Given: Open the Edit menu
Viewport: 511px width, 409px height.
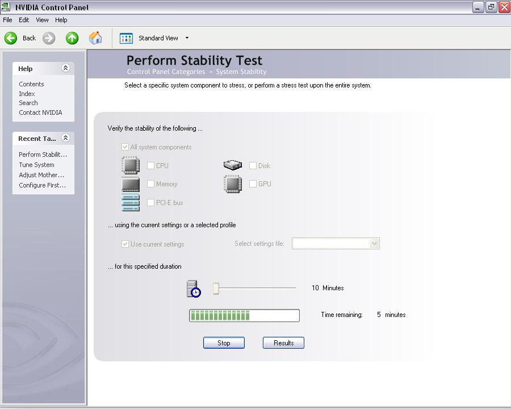Looking at the screenshot, I should (x=24, y=20).
